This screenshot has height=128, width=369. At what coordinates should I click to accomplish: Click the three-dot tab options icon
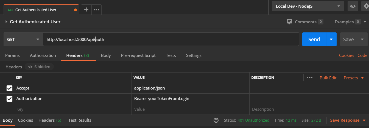click(96, 9)
